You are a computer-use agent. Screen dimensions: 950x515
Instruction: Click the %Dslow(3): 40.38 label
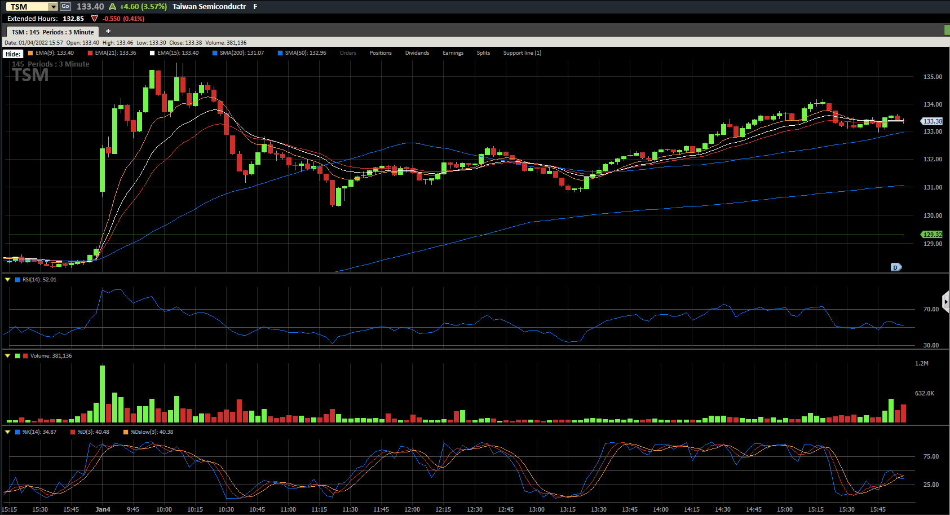pyautogui.click(x=152, y=432)
